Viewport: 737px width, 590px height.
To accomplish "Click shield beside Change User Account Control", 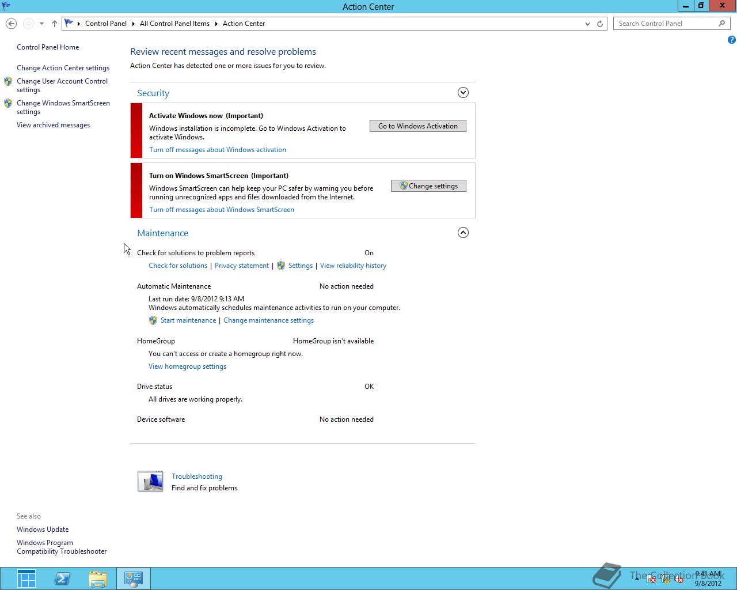I will [8, 81].
